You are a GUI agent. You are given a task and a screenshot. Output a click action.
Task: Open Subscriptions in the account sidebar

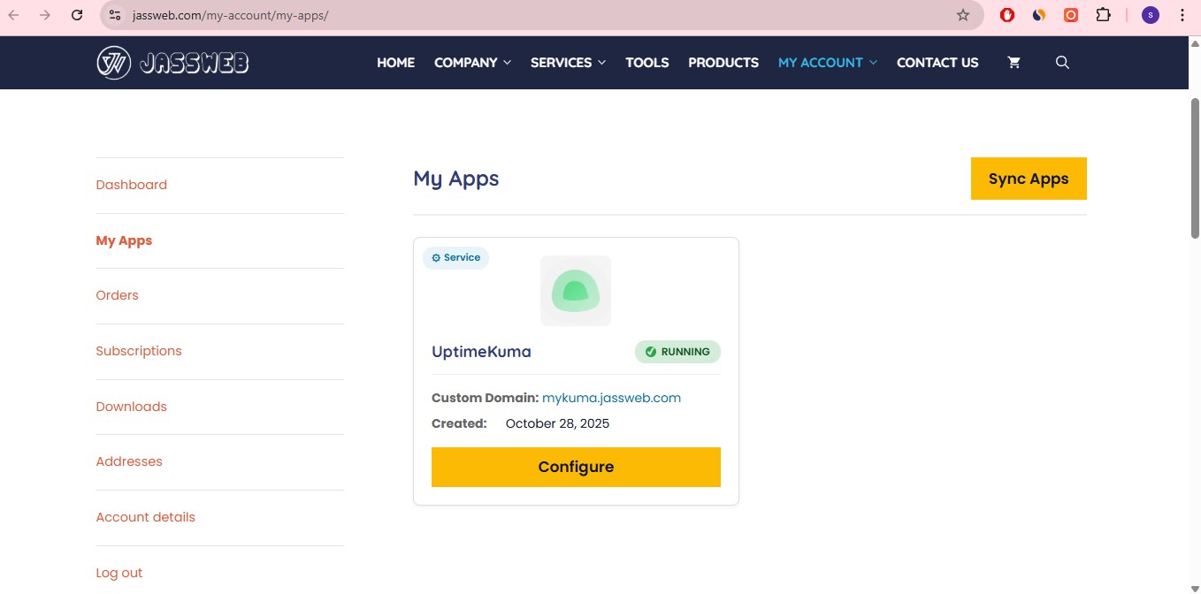pyautogui.click(x=139, y=351)
